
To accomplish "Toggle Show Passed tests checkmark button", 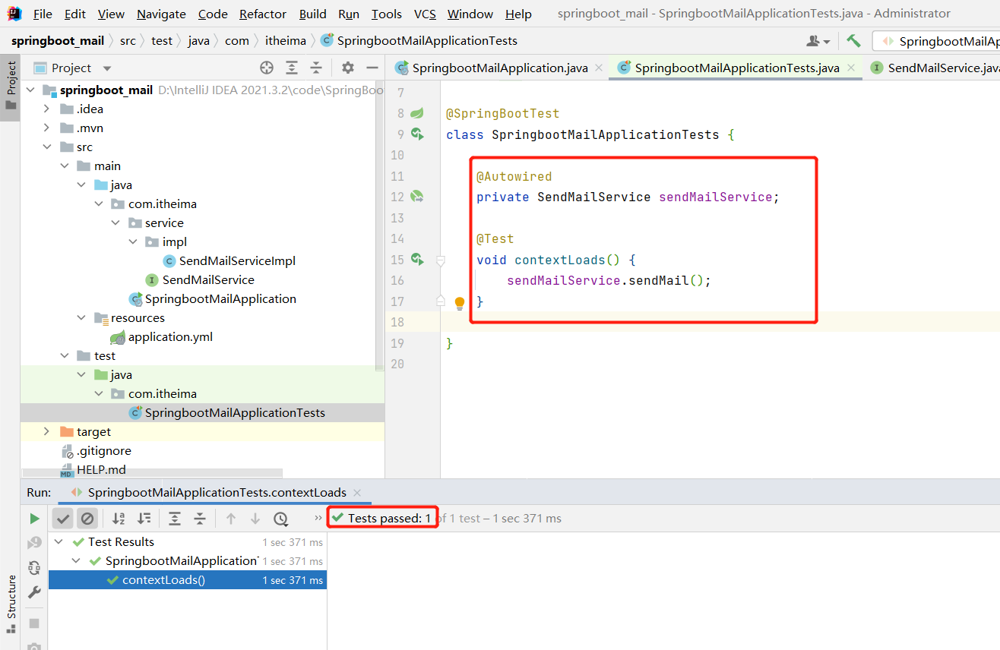I will [x=63, y=519].
